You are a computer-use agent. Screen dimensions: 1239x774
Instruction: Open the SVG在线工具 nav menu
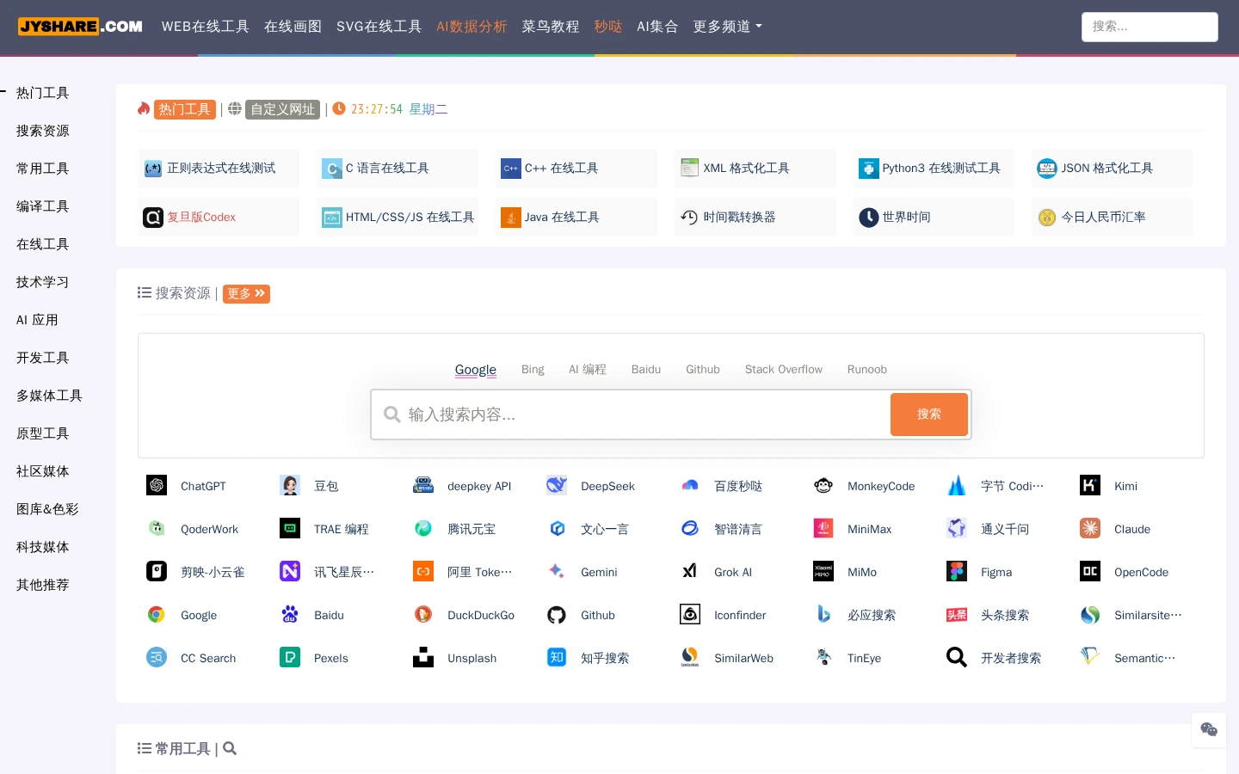click(x=379, y=27)
